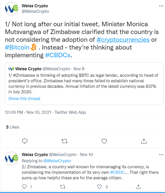Click Show this thread link
This screenshot has width=165, height=193.
tap(24, 99)
